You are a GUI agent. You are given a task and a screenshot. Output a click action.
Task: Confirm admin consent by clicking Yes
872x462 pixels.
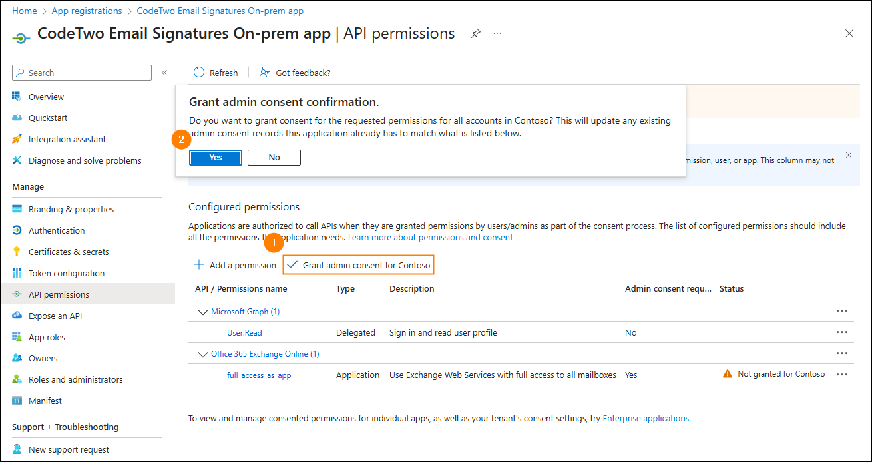click(216, 158)
